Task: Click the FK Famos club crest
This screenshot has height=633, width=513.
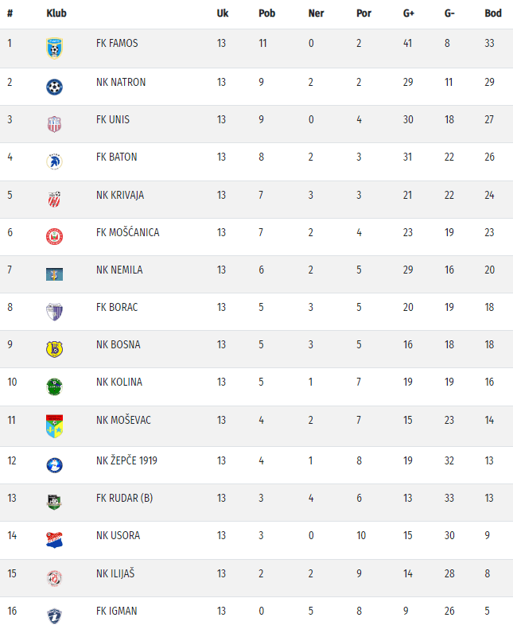Action: 54,49
